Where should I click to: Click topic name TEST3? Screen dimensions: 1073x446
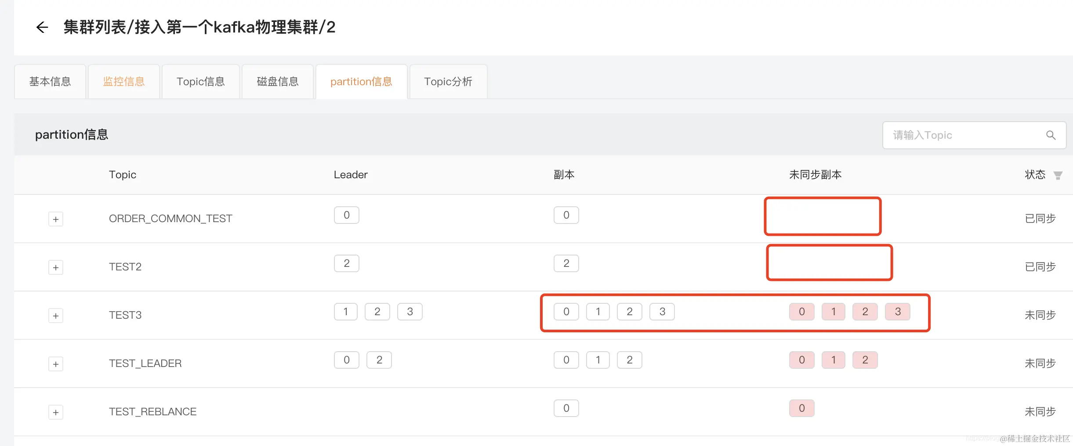(x=125, y=315)
